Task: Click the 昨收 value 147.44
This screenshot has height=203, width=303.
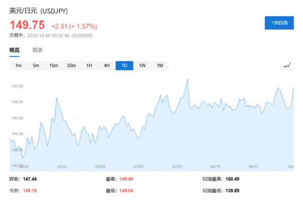Action: click(x=30, y=179)
